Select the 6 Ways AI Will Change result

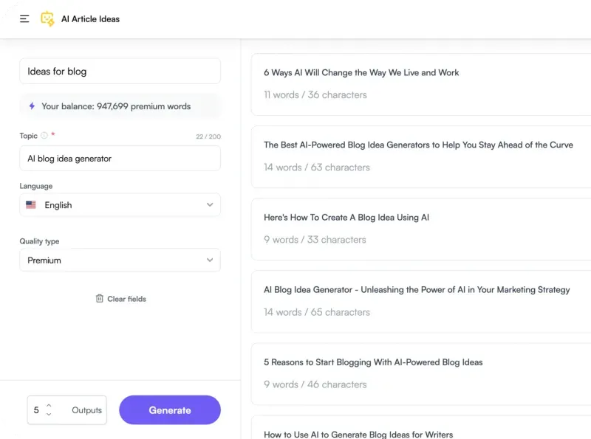421,84
